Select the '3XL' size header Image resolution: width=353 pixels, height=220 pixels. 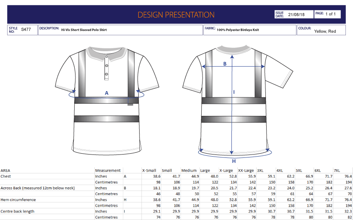click(x=260, y=170)
